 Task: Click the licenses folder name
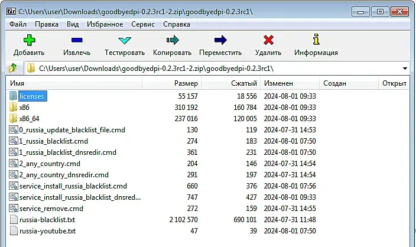click(32, 96)
